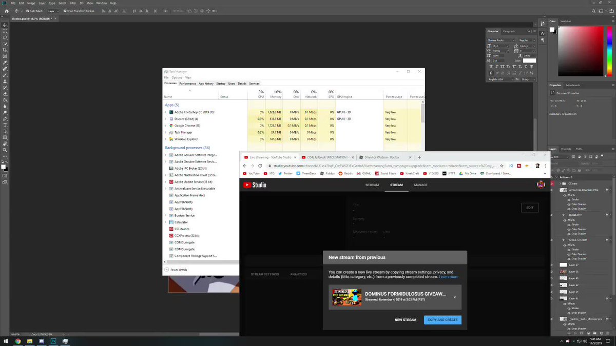Open Chrome from the Windows taskbar
The image size is (616, 346).
point(18,341)
